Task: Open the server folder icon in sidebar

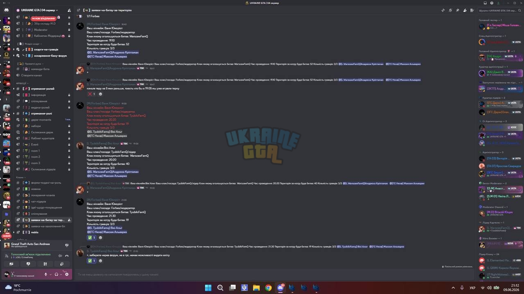Action: pos(7,214)
